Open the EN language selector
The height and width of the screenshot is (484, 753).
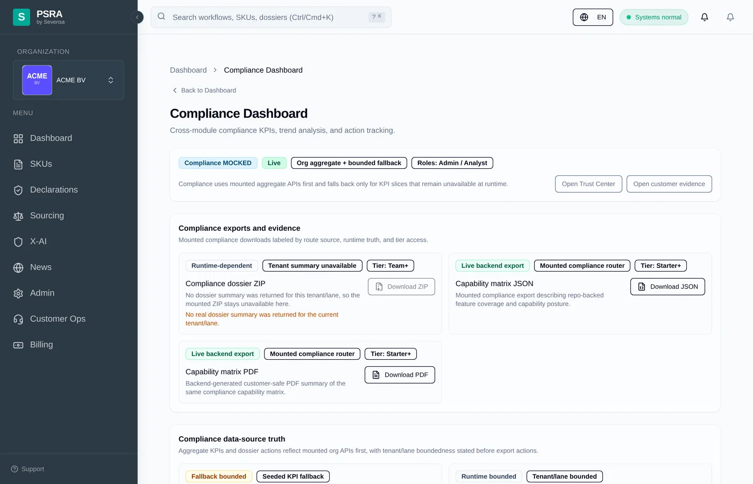pyautogui.click(x=593, y=17)
